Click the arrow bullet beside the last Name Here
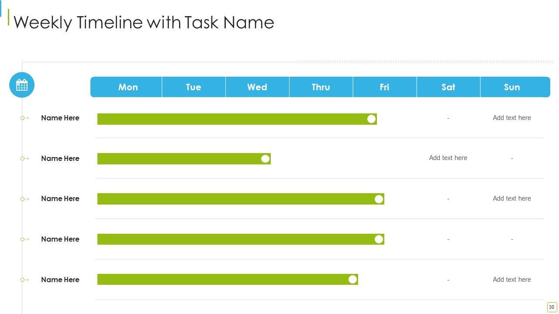559x314 pixels. coord(25,280)
